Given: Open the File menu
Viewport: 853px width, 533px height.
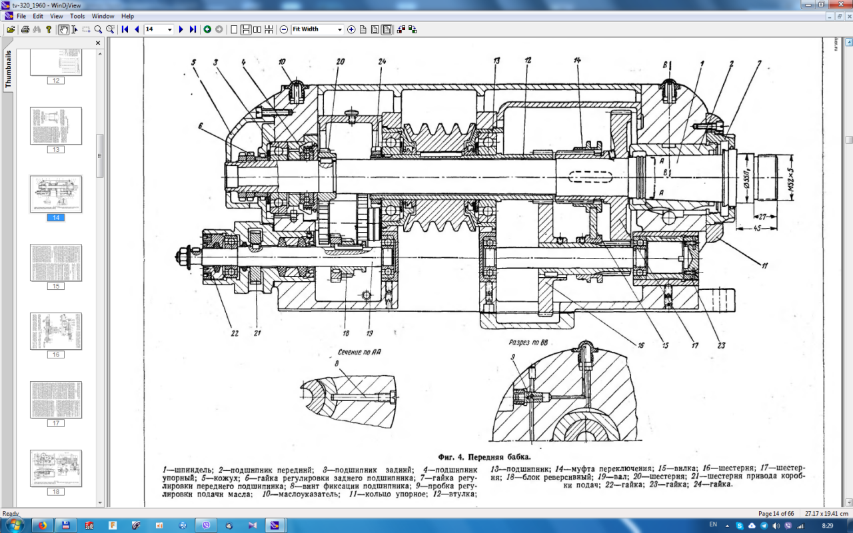Looking at the screenshot, I should click(x=21, y=16).
